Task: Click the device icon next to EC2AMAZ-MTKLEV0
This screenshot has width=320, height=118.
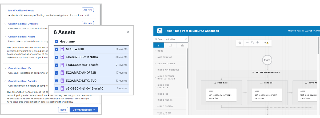Action: click(62, 81)
